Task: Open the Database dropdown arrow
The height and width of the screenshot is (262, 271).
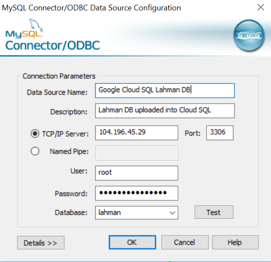Action: pos(172,213)
